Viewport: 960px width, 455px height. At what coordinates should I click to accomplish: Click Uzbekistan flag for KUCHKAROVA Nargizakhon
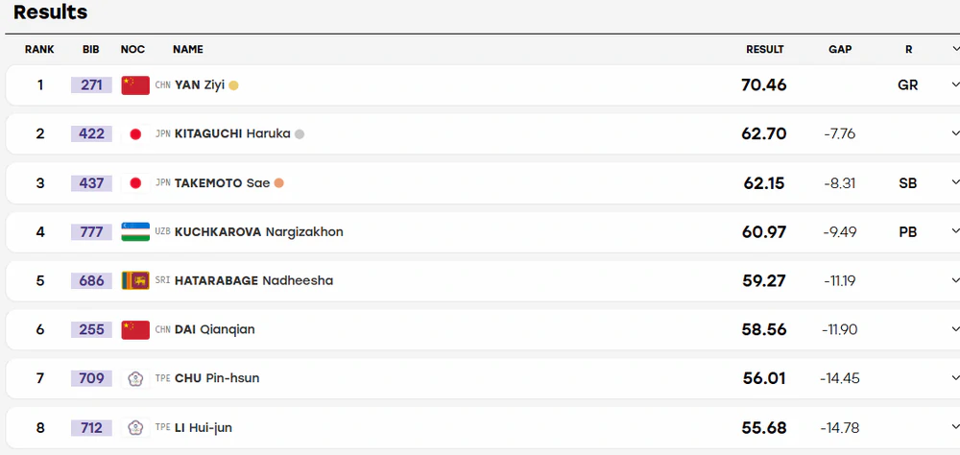135,232
